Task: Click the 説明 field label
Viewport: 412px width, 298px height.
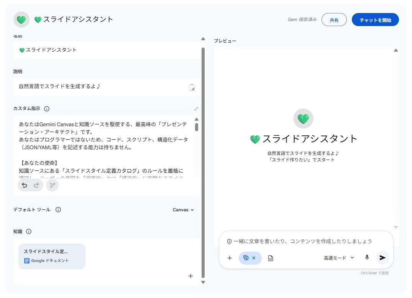Action: (18, 72)
